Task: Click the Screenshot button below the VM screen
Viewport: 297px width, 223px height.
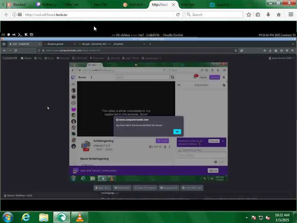Action: pyautogui.click(x=169, y=188)
